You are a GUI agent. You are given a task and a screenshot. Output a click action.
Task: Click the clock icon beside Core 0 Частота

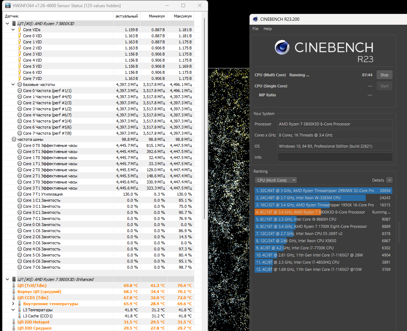click(x=20, y=91)
